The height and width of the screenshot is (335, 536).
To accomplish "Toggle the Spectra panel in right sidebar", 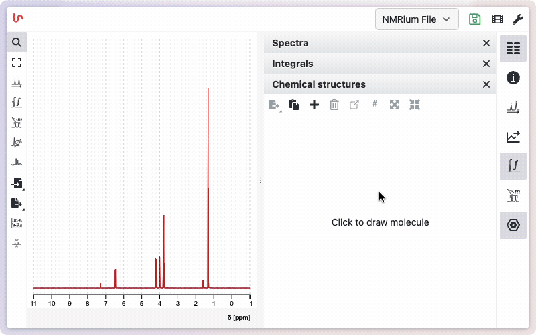I will 513,48.
